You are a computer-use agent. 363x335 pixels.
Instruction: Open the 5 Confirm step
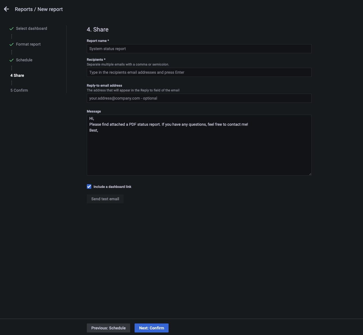tap(19, 91)
